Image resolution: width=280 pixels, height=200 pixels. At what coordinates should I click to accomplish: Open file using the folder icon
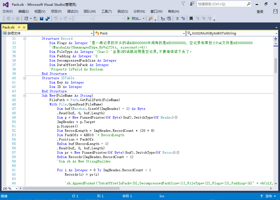point(36,19)
